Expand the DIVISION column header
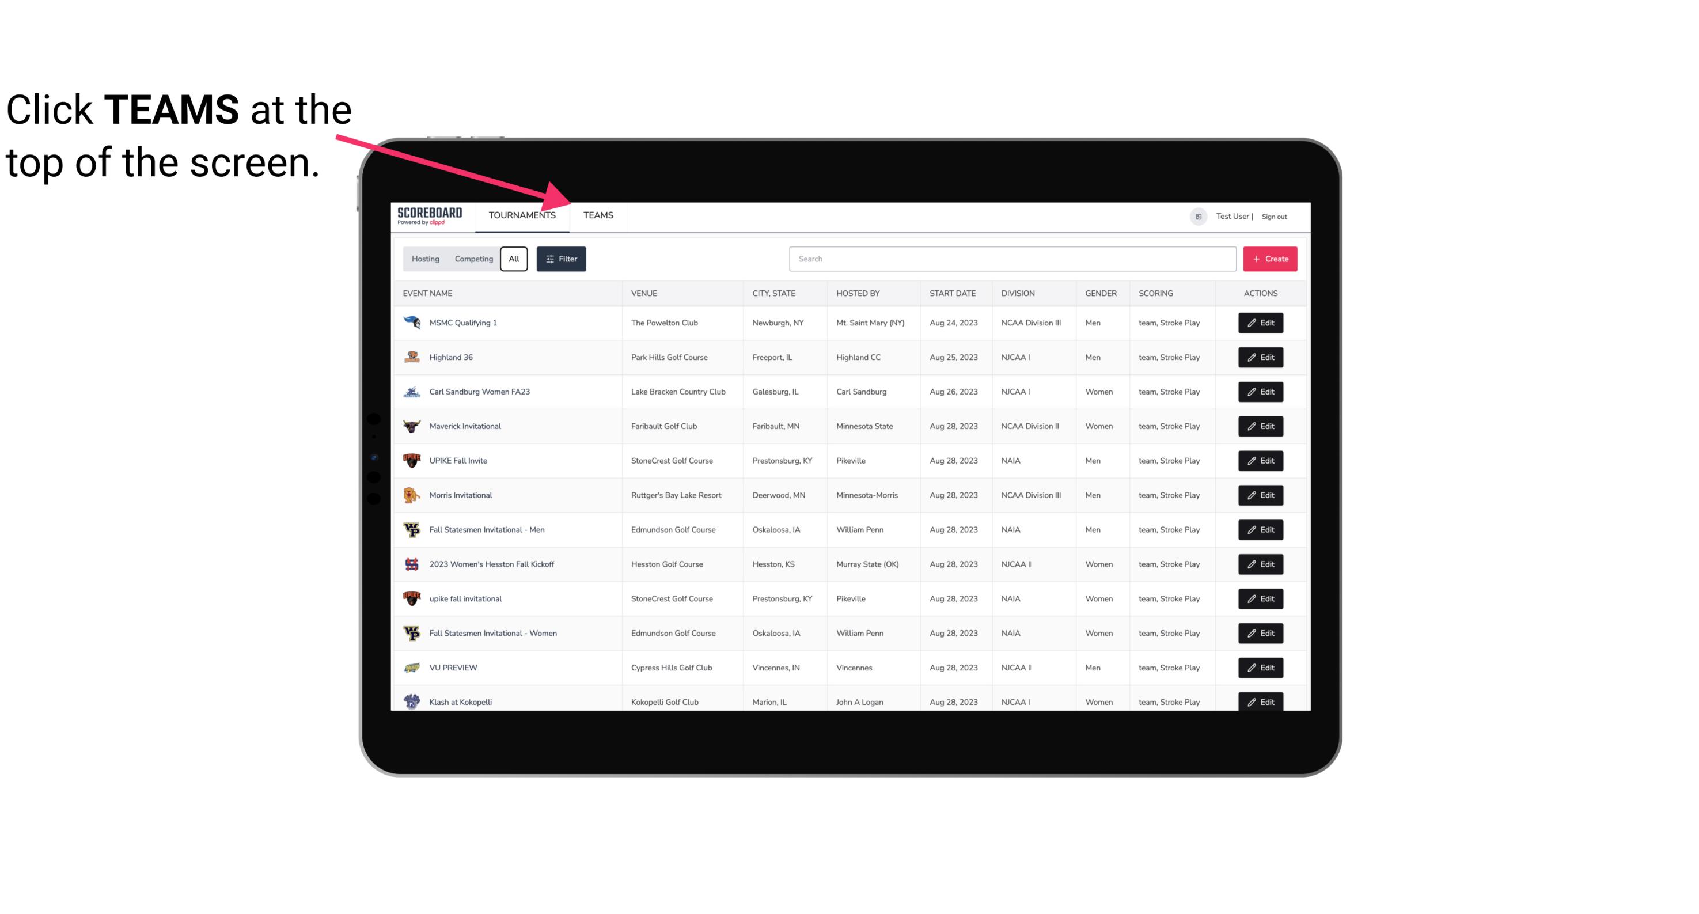Screen dimensions: 1699x914 coord(1018,293)
